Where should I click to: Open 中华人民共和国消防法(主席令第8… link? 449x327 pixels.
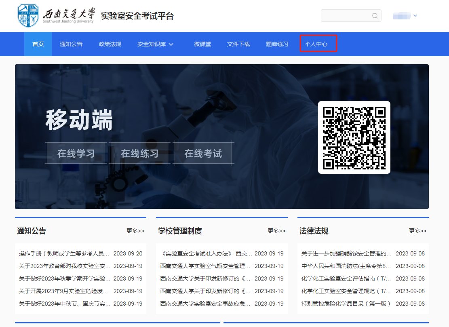click(x=346, y=266)
